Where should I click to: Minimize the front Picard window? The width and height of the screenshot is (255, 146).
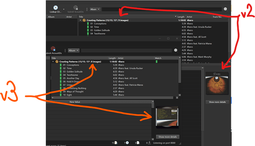point(160,39)
